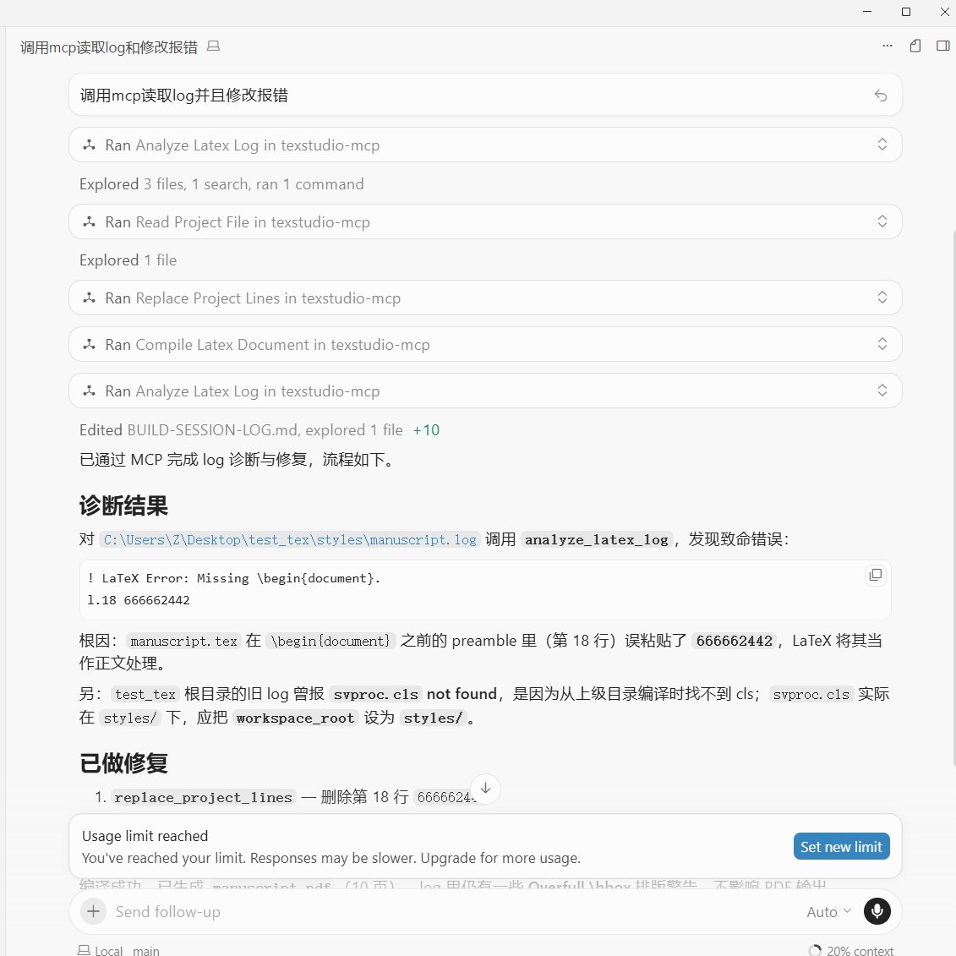Click the context usage ring icon

click(815, 951)
